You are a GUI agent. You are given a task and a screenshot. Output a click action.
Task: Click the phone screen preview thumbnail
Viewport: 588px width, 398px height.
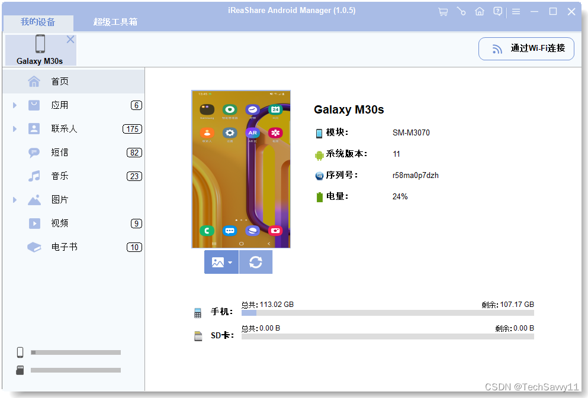pos(241,169)
